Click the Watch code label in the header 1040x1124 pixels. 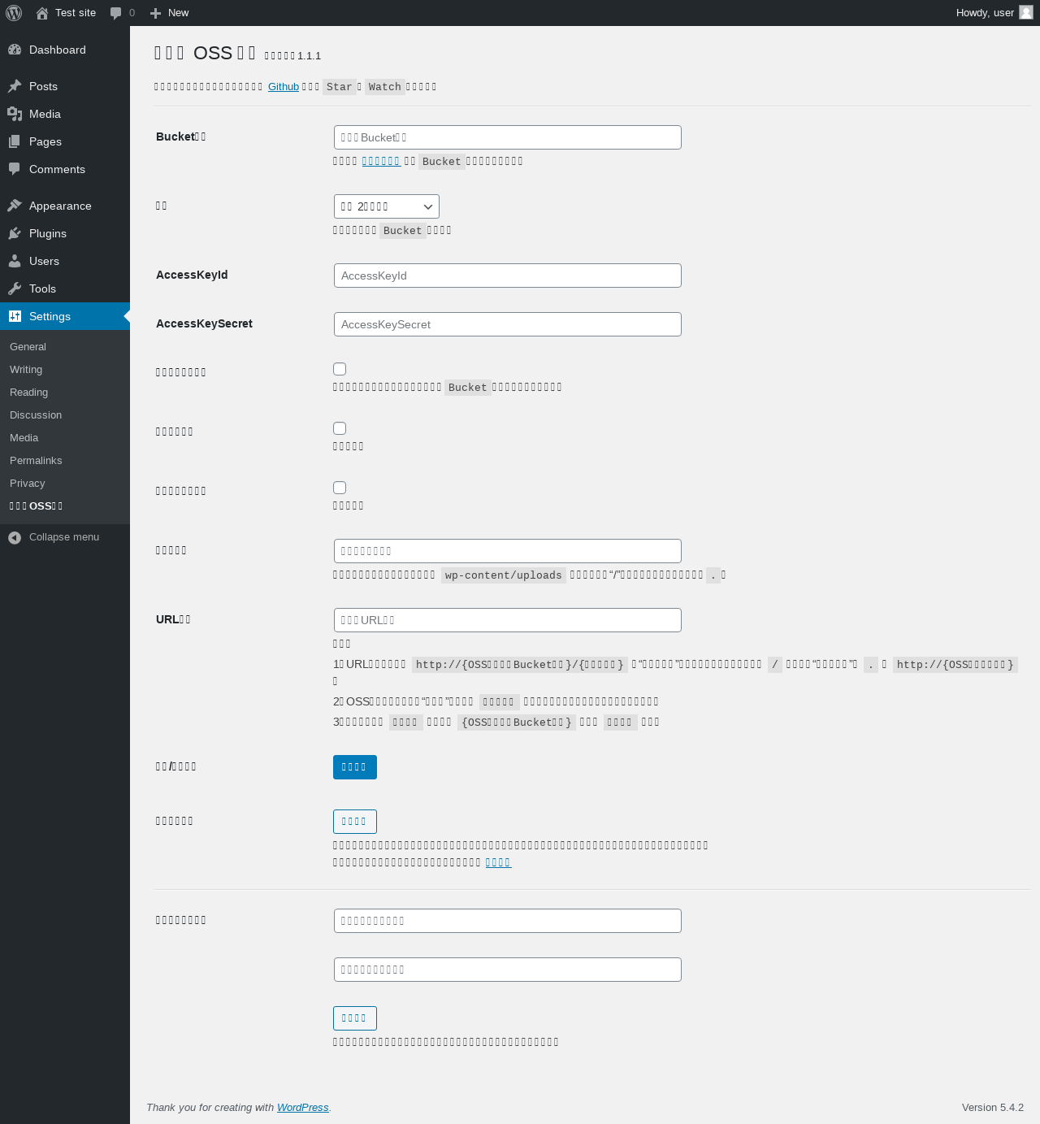point(385,87)
